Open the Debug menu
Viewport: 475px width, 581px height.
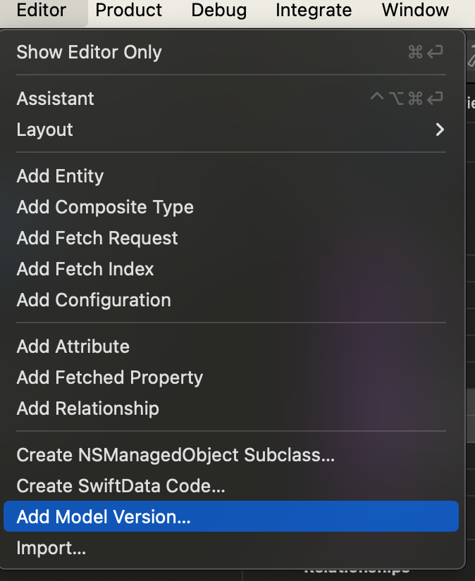219,11
